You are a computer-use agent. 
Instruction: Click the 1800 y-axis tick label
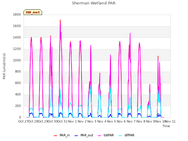(17, 14)
